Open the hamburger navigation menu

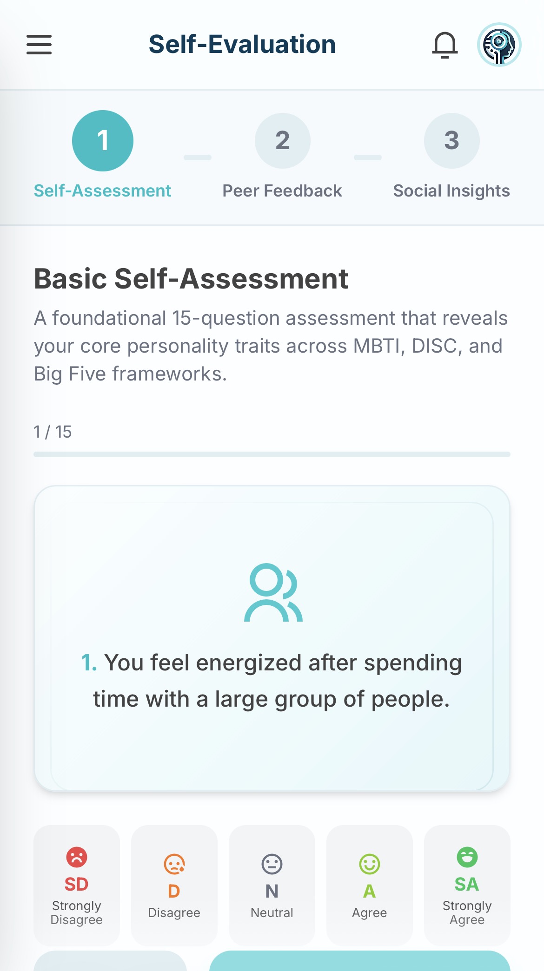click(x=39, y=45)
